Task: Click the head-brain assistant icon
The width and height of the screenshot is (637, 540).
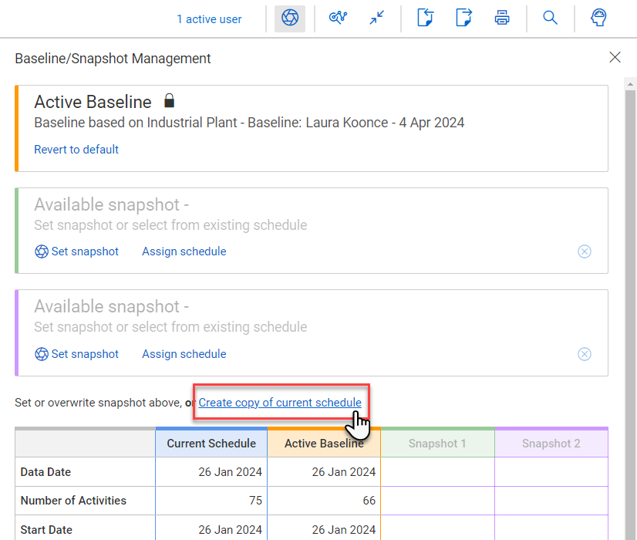Action: pyautogui.click(x=598, y=19)
